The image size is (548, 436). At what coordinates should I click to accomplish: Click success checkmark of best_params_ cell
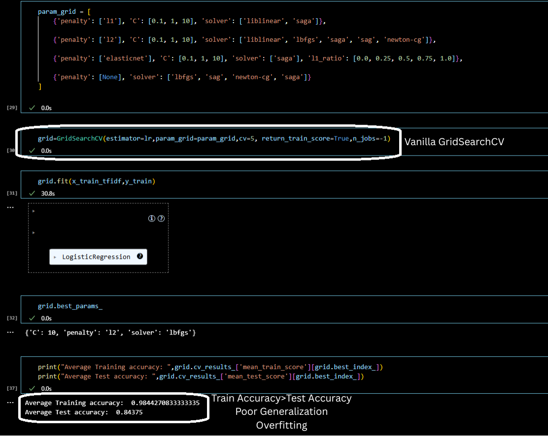(32, 318)
